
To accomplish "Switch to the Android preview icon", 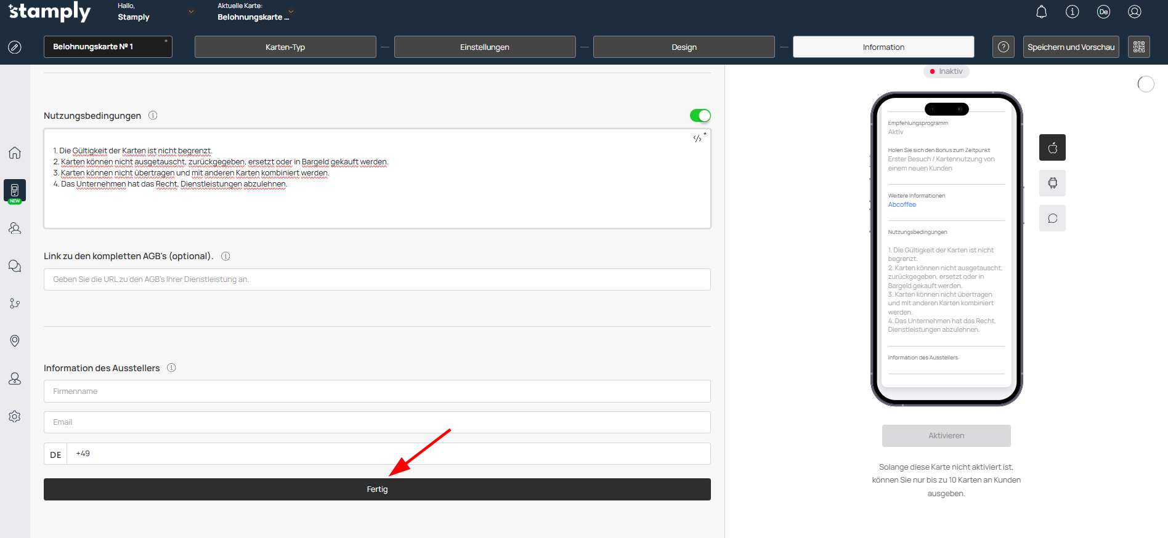I will pos(1052,183).
